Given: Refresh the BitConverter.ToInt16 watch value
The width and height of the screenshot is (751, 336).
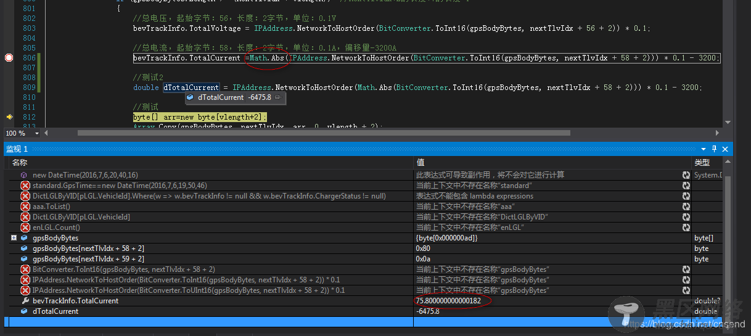Looking at the screenshot, I should click(686, 269).
